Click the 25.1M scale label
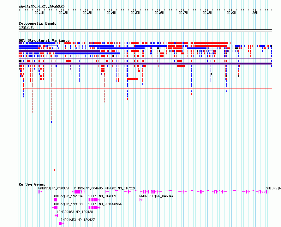Image resolution: width=281 pixels, height=227 pixels. [39, 13]
